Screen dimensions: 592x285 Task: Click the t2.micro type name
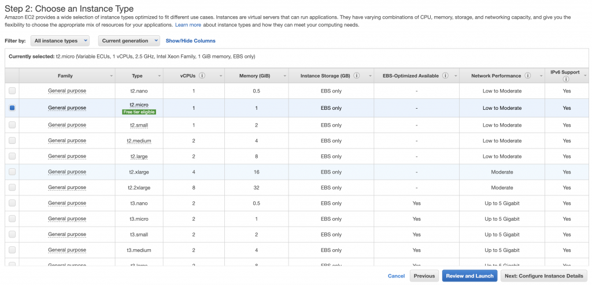click(x=139, y=105)
